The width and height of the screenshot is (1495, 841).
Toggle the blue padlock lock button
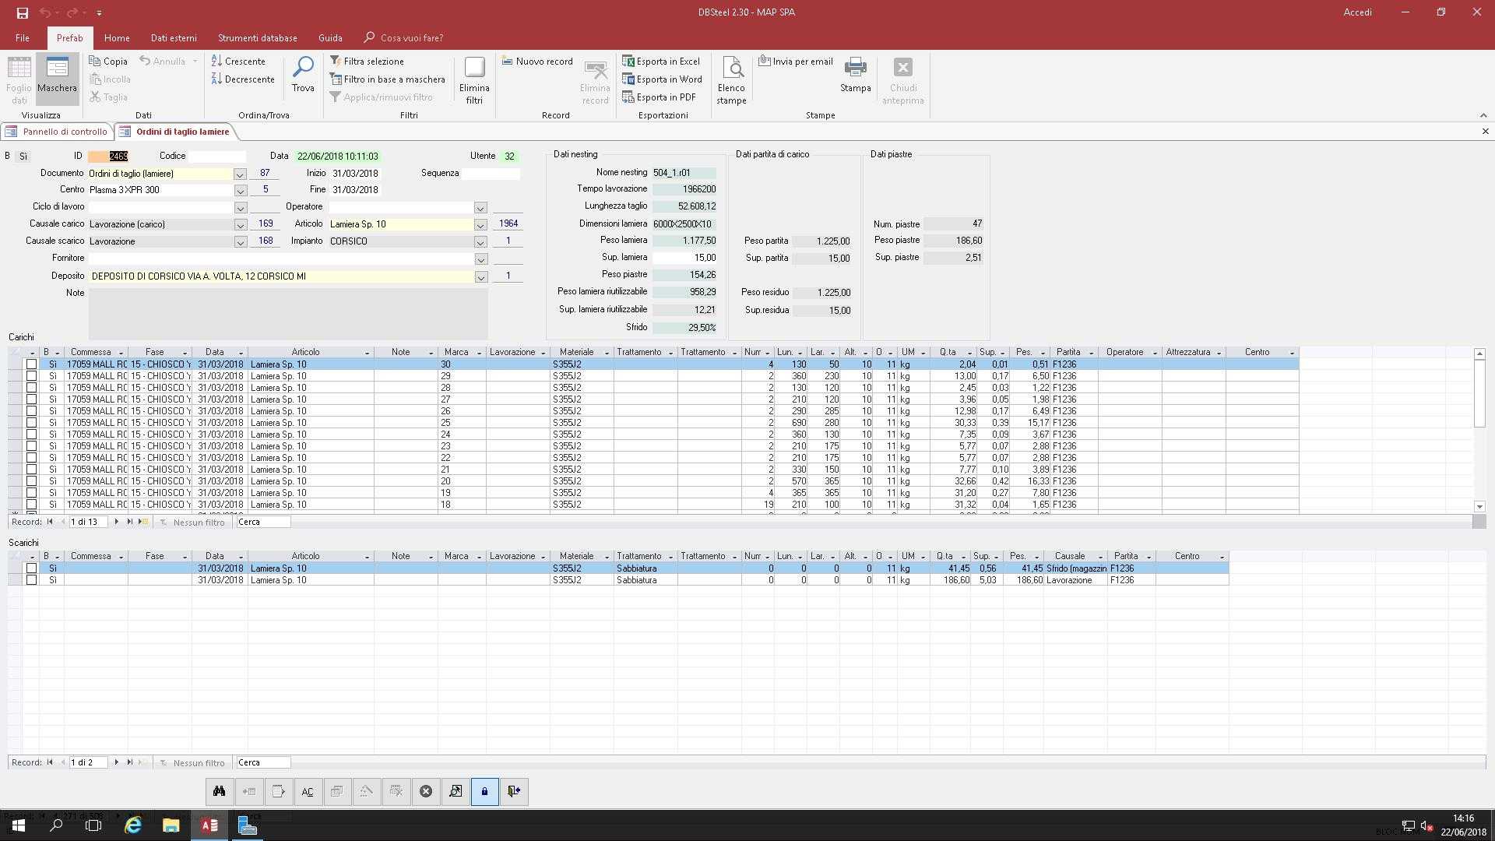pos(484,791)
